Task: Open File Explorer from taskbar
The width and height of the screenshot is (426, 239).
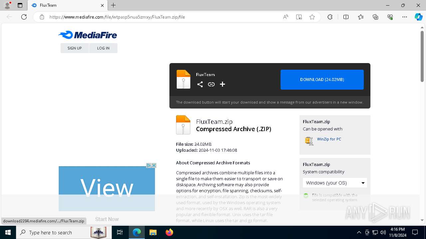Action: [153, 232]
